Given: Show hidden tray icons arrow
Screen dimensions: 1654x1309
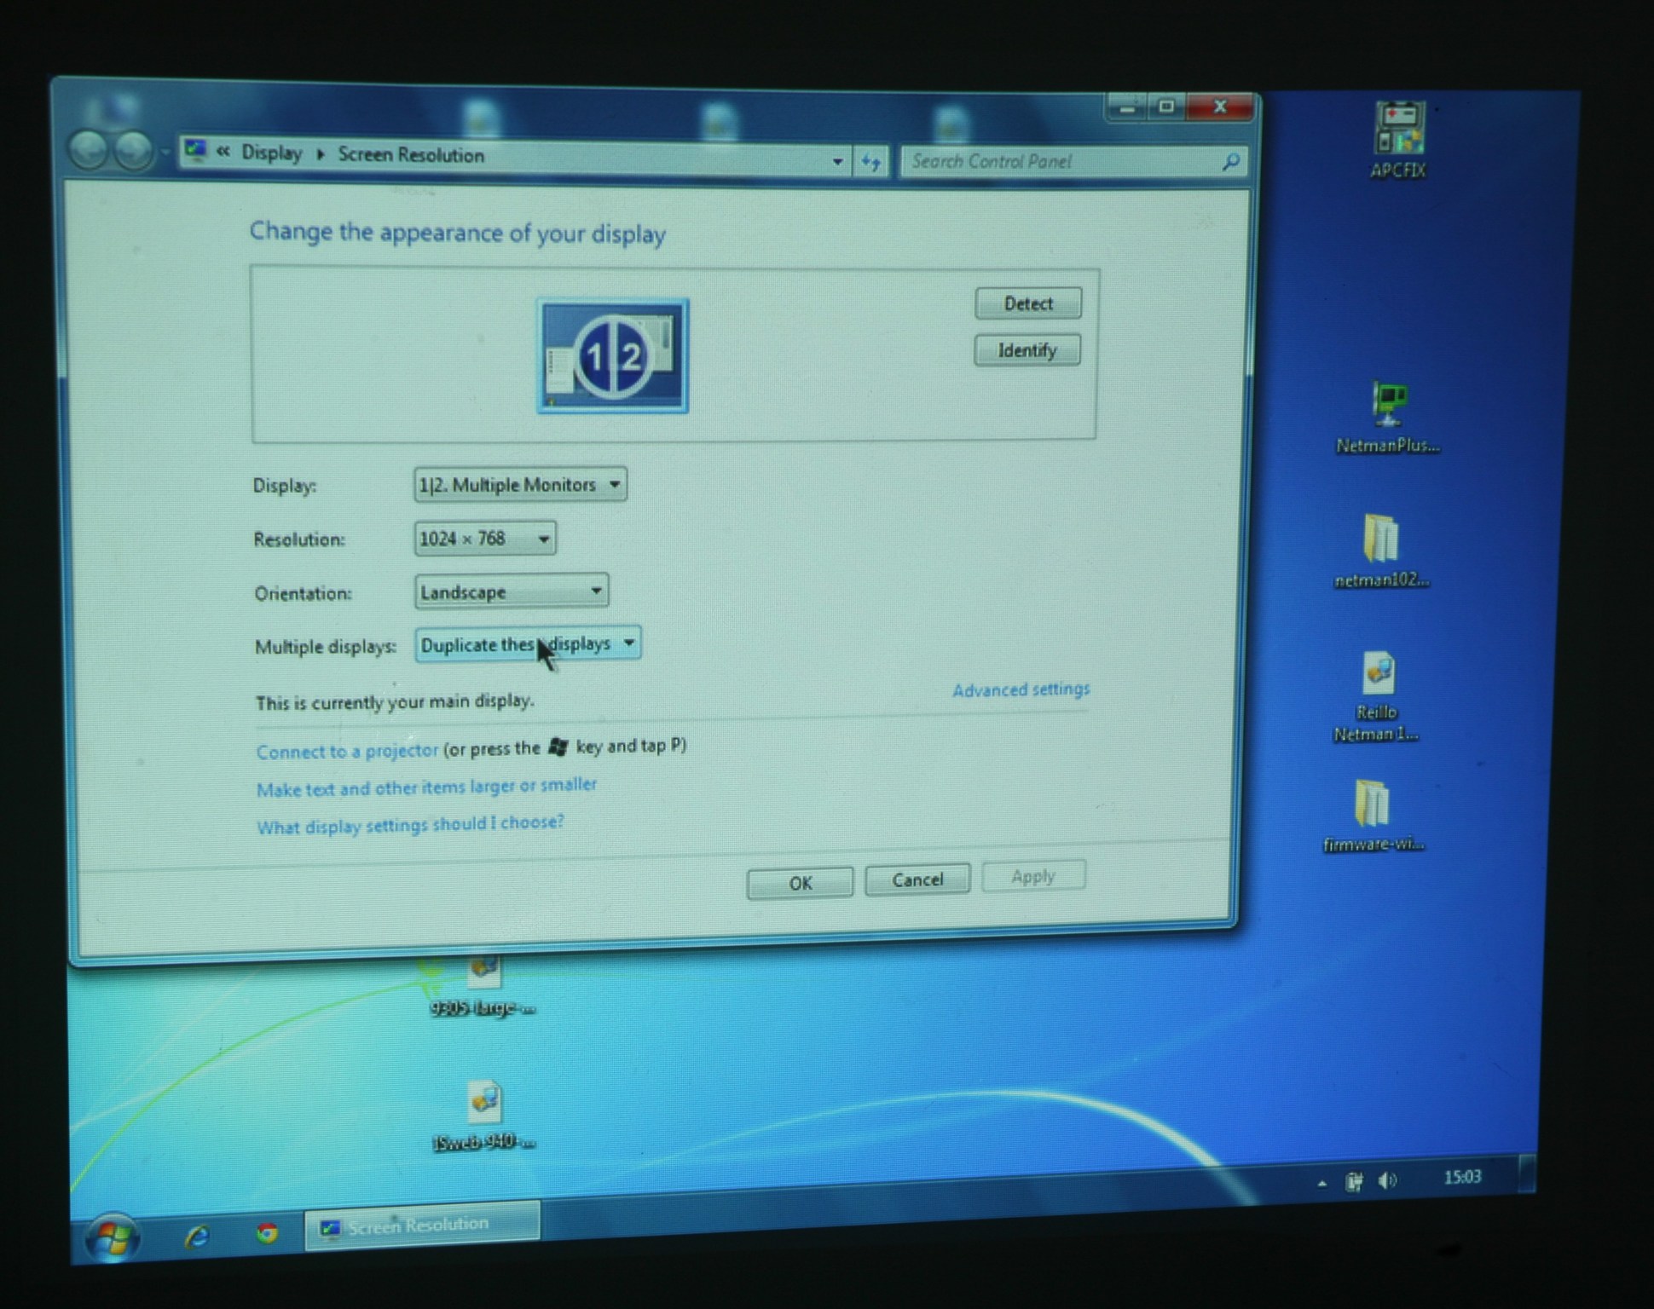Looking at the screenshot, I should pyautogui.click(x=1321, y=1183).
